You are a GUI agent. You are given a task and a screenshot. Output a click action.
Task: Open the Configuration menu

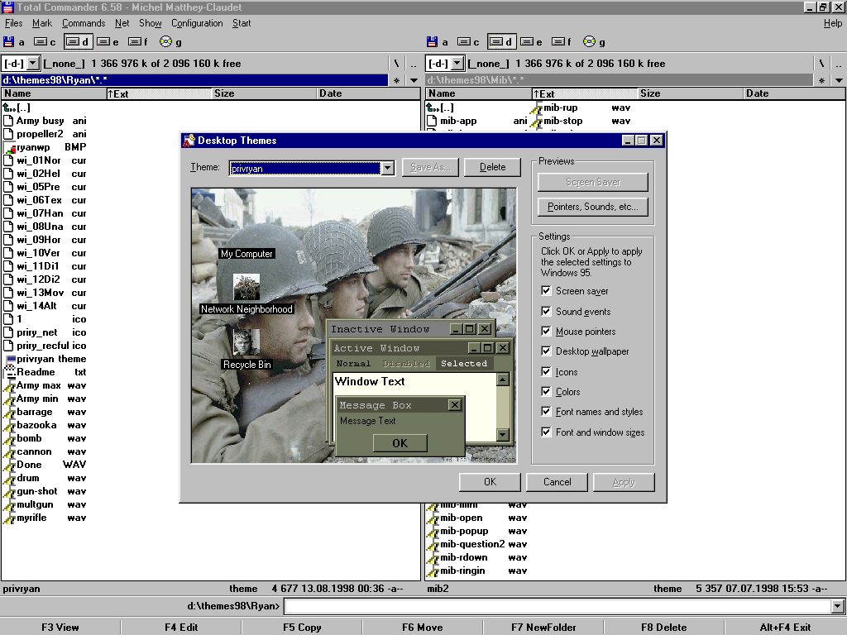(x=197, y=23)
